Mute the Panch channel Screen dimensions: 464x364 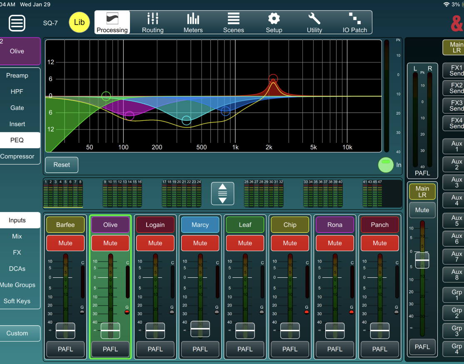(380, 243)
